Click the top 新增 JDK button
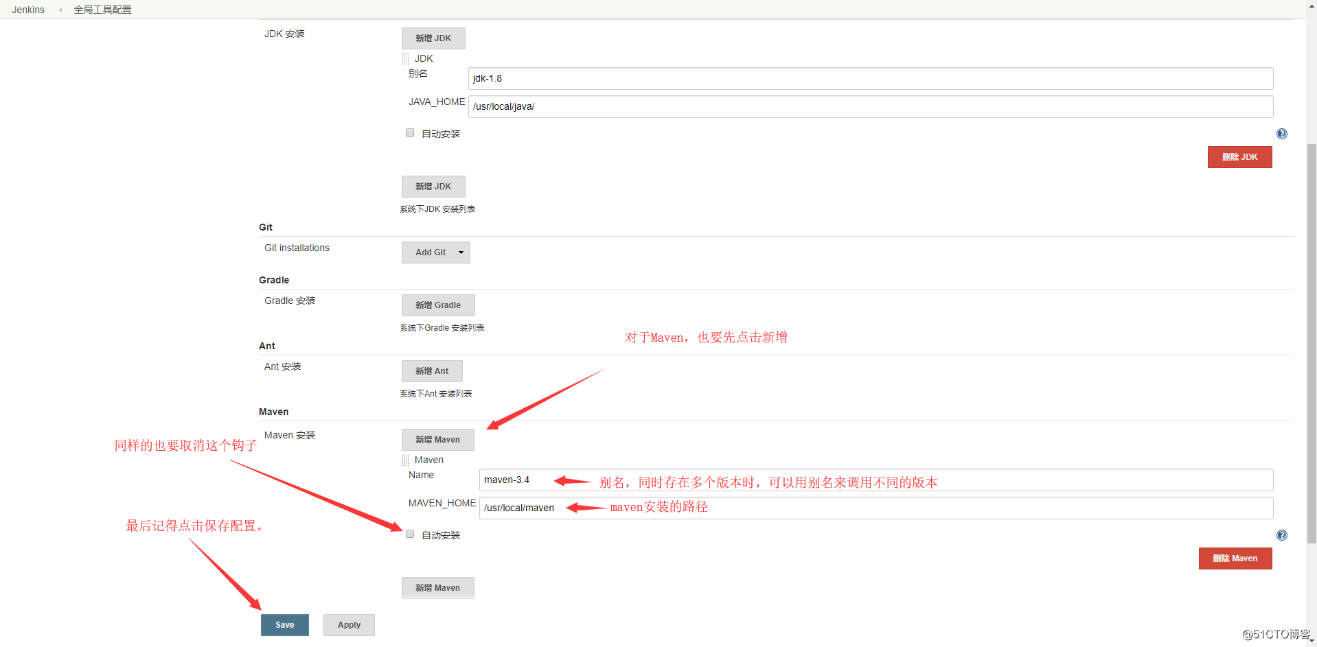 coord(433,38)
